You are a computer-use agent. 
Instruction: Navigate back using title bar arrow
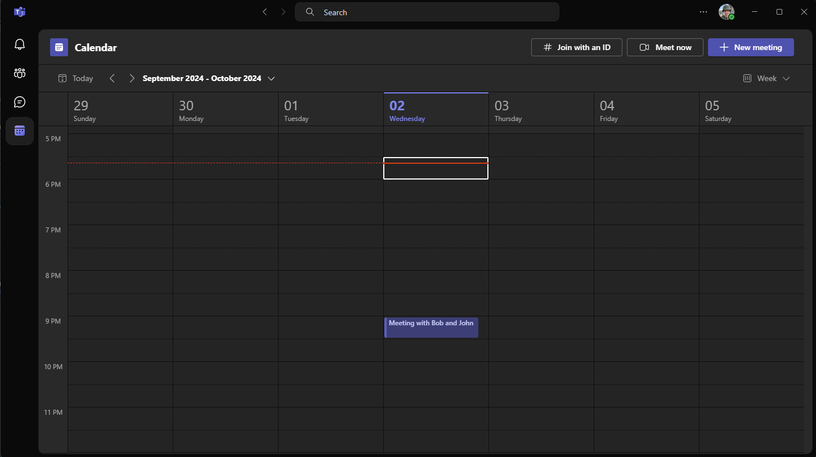click(264, 12)
